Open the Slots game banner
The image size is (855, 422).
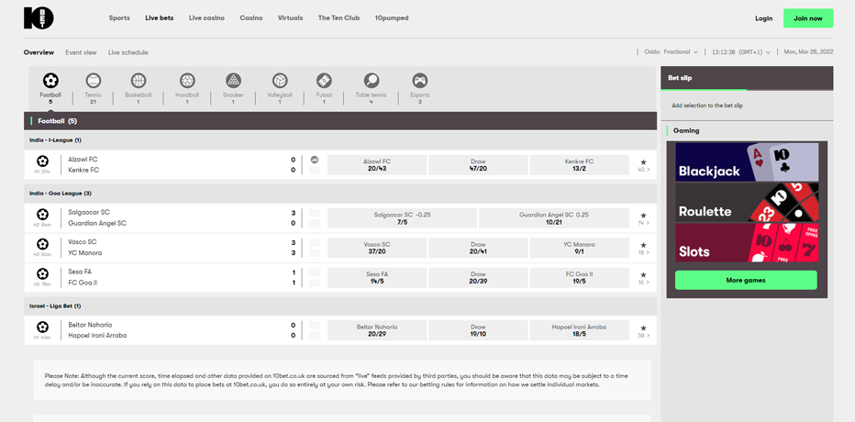pyautogui.click(x=747, y=242)
